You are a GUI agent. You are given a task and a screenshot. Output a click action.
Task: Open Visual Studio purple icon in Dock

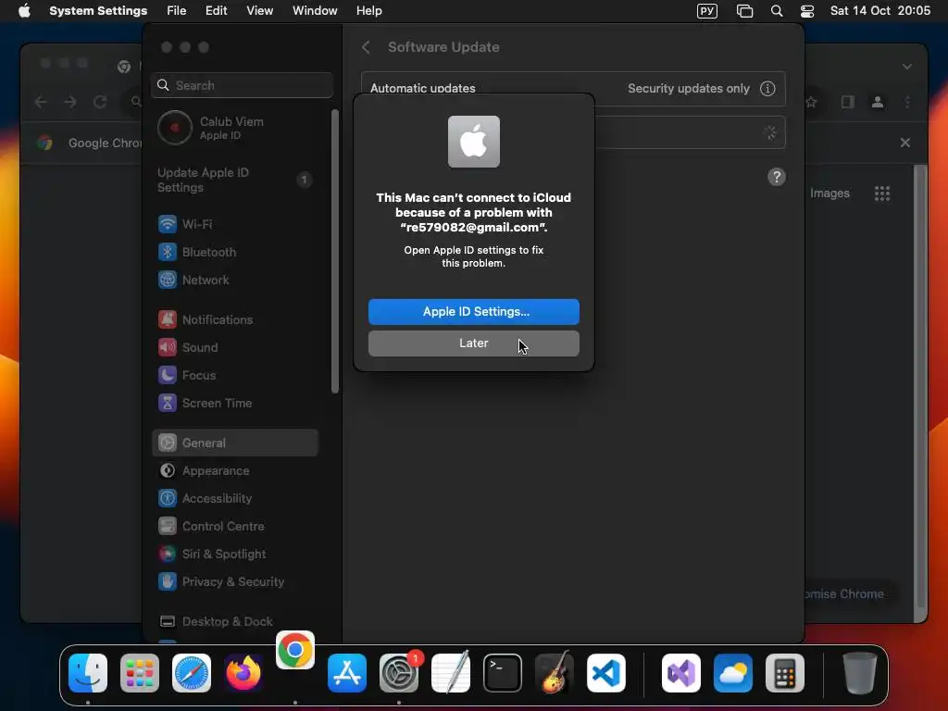pos(681,673)
